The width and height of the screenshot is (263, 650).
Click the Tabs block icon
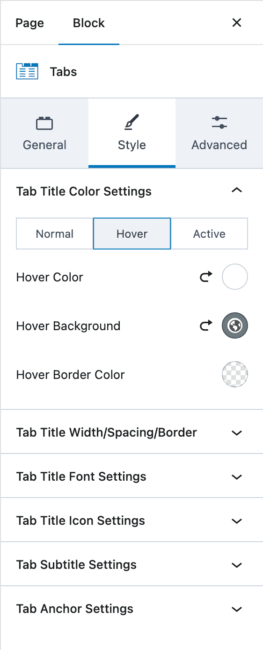tap(27, 72)
